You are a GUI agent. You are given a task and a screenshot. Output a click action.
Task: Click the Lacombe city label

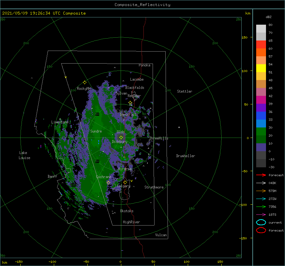(137, 79)
